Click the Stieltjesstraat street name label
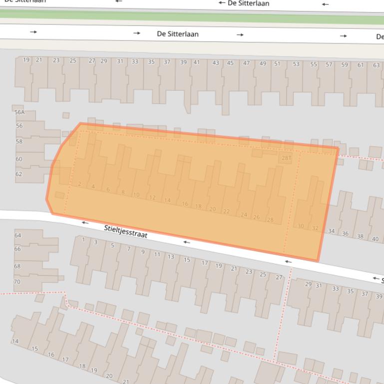Image resolution: width=384 pixels, height=384 pixels. coord(126,231)
